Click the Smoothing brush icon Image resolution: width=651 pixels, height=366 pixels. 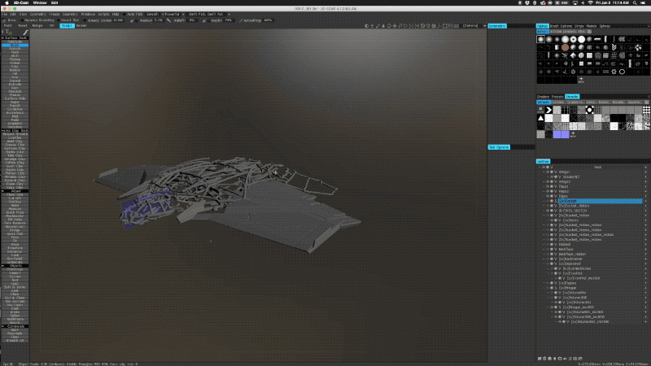241,20
